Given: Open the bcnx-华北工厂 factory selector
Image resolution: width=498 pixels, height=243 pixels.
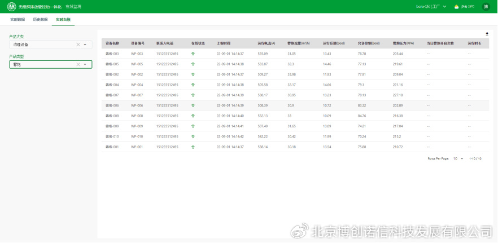Looking at the screenshot, I should coord(431,6).
